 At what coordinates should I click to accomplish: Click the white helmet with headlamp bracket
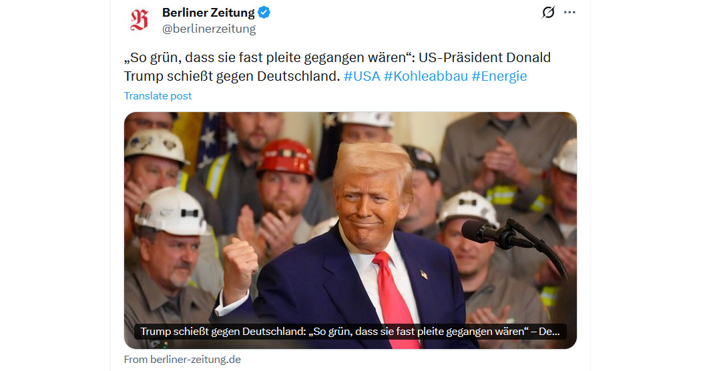(x=174, y=210)
